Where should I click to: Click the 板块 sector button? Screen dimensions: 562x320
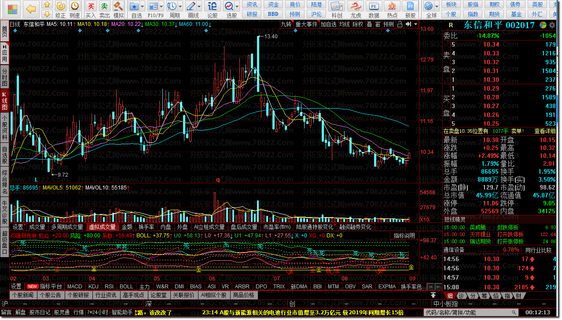[451, 4]
